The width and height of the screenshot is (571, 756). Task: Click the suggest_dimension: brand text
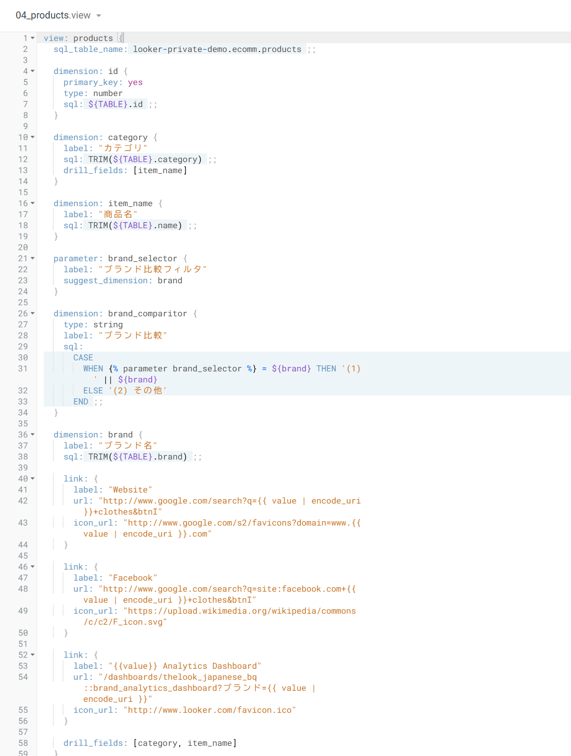123,281
